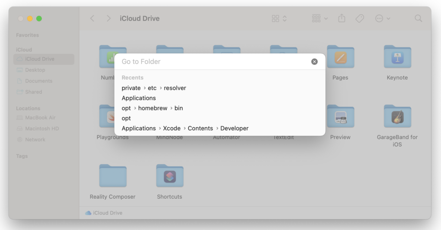The width and height of the screenshot is (441, 230).
Task: Select the Preview folder icon
Action: point(340,116)
